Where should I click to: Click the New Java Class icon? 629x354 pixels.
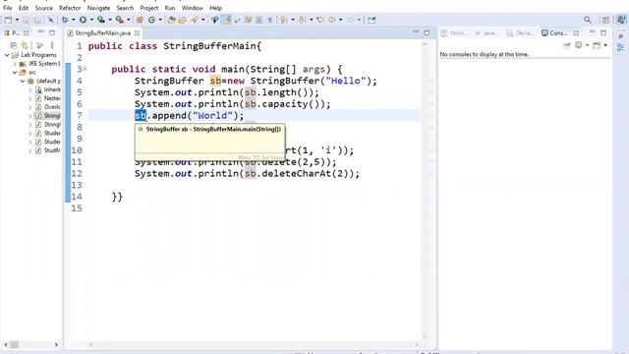click(151, 20)
